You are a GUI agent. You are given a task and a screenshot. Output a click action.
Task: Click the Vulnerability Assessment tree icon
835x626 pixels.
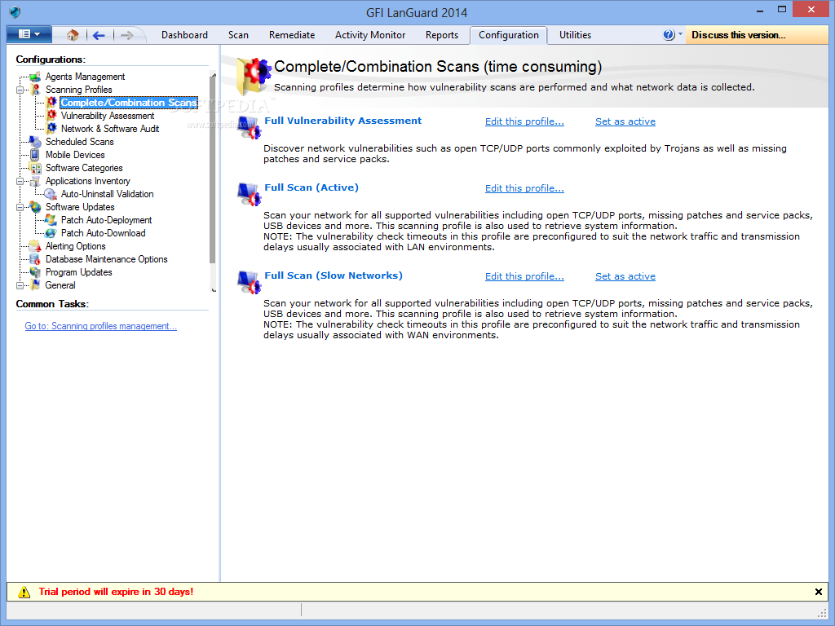(51, 115)
